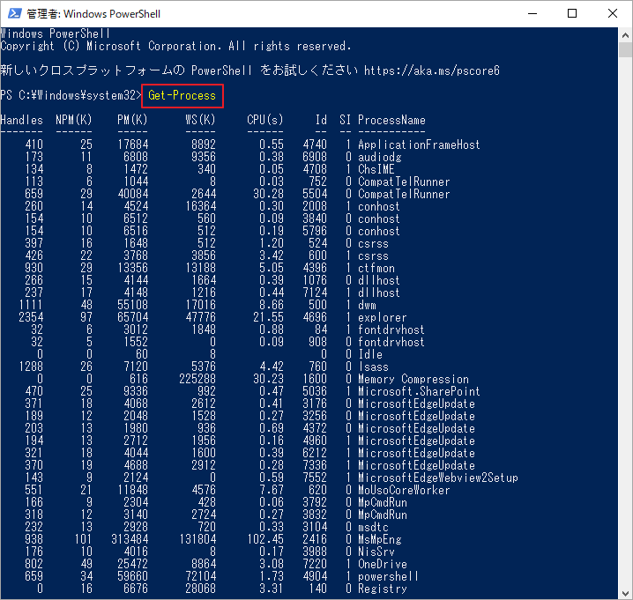Click the Handles column header

(x=21, y=120)
